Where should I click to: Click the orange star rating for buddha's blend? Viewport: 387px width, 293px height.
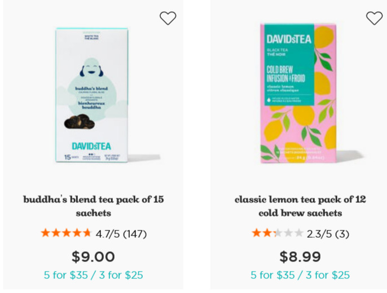point(66,233)
